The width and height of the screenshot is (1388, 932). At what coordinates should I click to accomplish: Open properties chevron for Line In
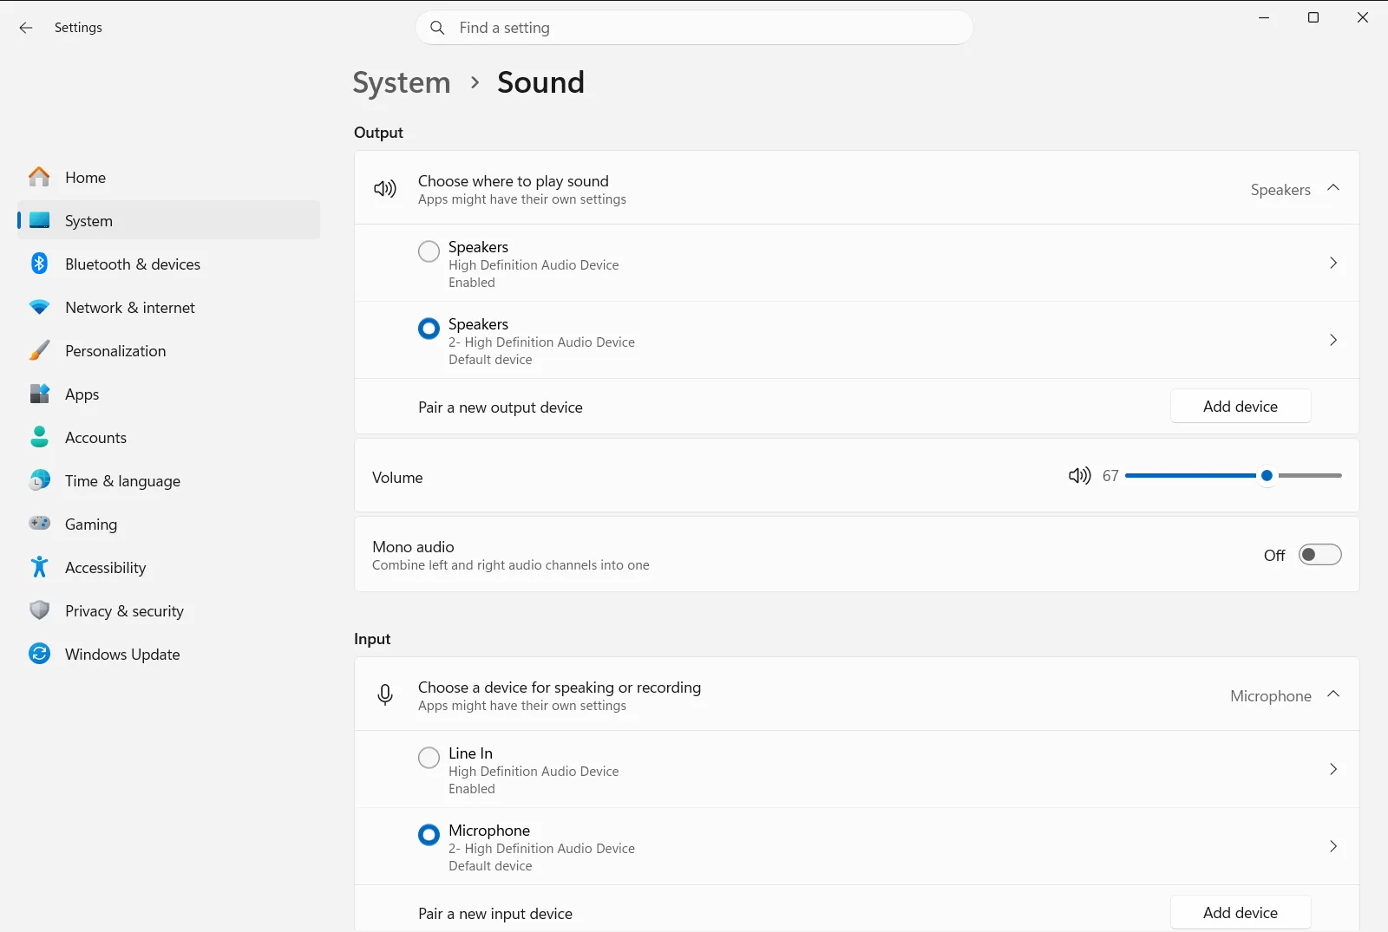click(x=1333, y=769)
